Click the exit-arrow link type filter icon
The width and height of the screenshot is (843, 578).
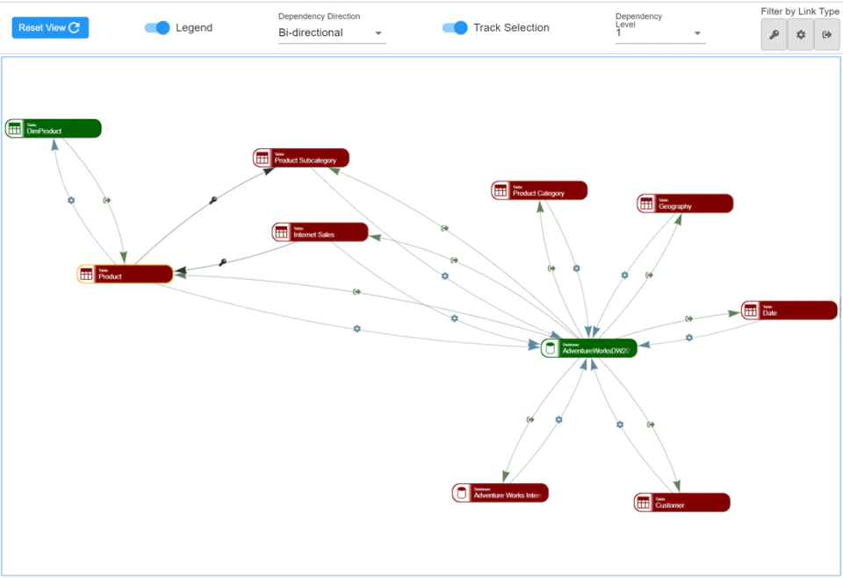point(827,34)
